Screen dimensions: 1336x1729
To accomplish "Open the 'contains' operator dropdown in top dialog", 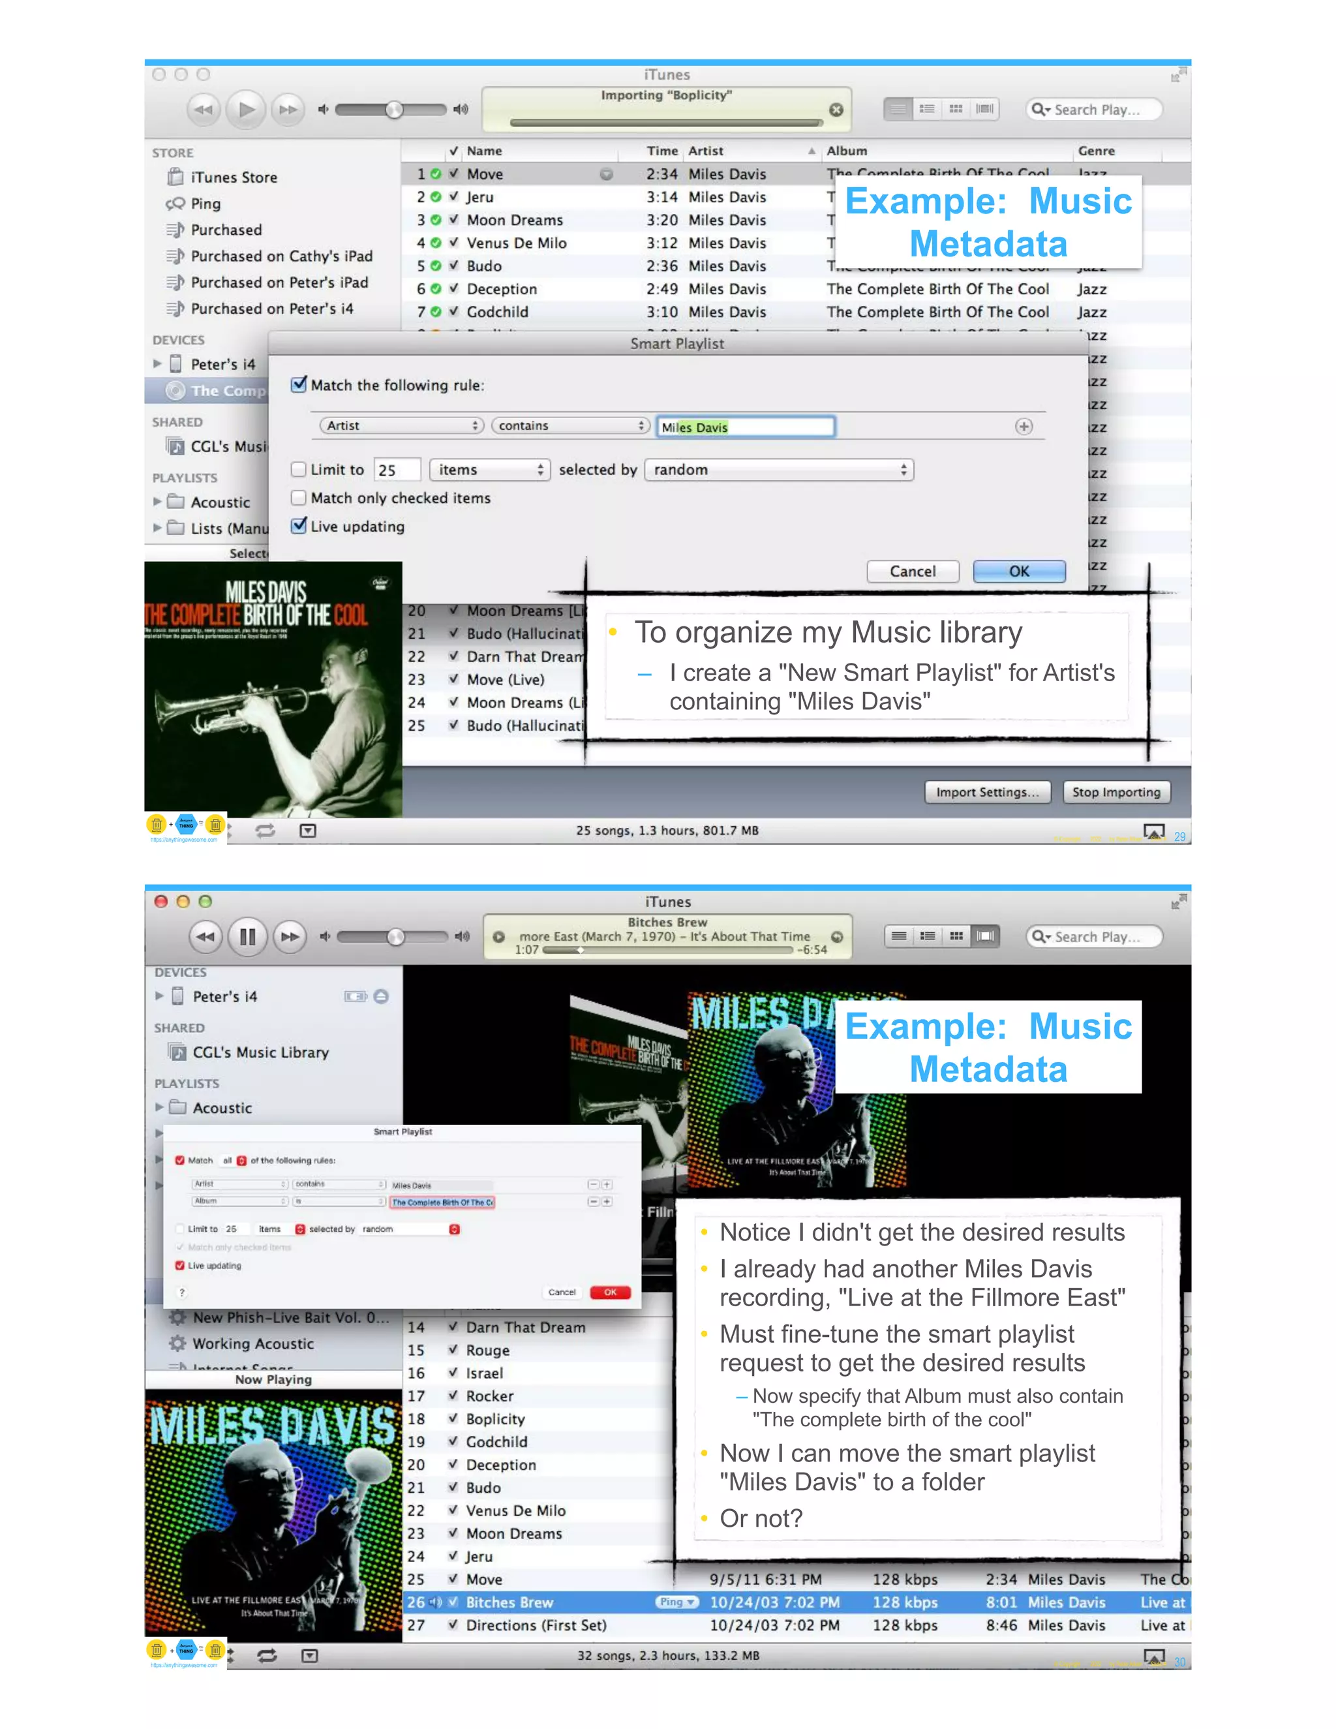I will [x=571, y=425].
